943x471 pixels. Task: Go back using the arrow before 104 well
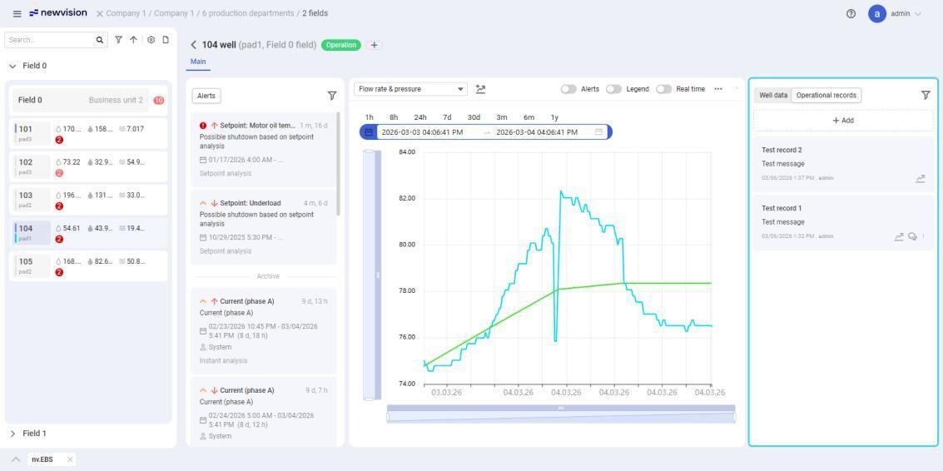point(194,44)
